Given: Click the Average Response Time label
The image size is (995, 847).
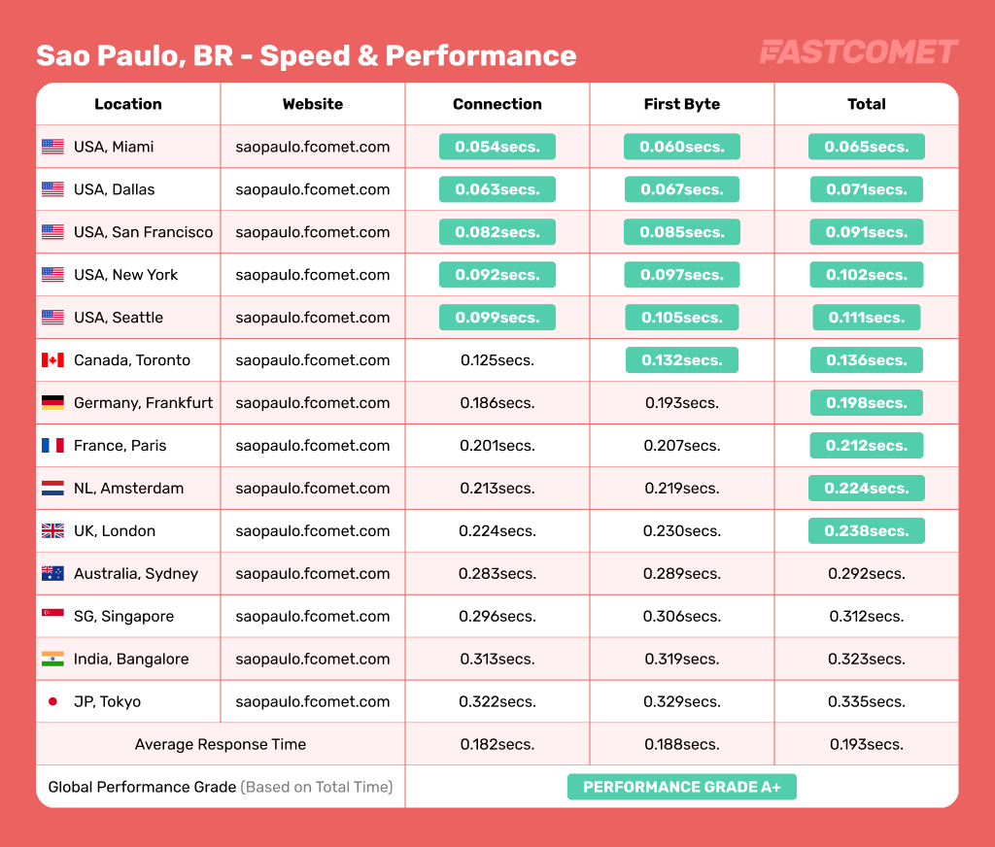Looking at the screenshot, I should [x=221, y=745].
